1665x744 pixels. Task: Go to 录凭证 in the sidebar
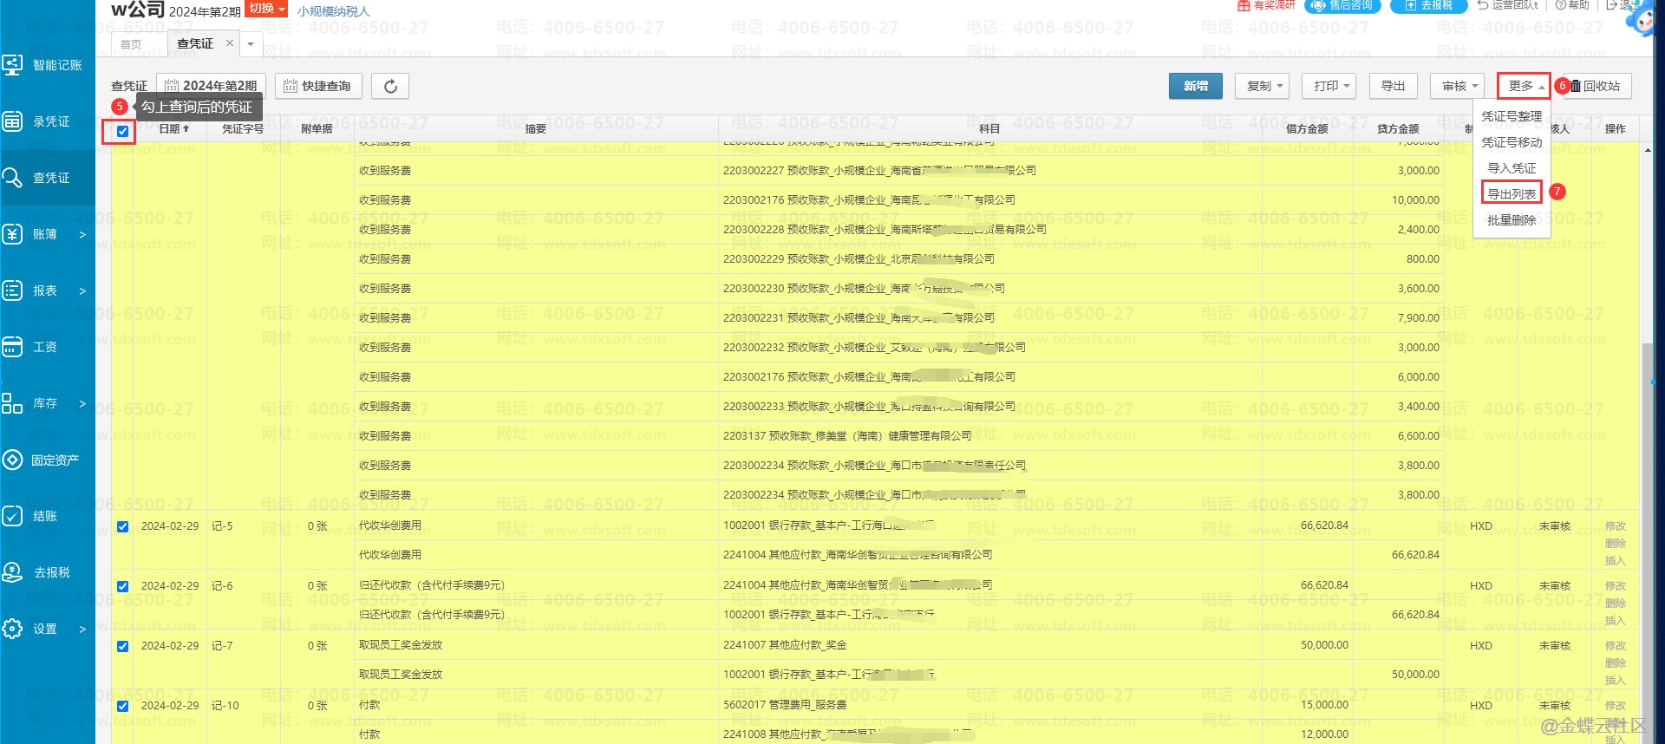(37, 121)
